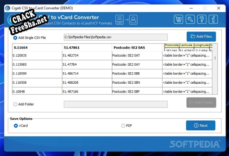Image resolution: width=229 pixels, height=156 pixels.
Task: Close the Cigati converter window
Action: pyautogui.click(x=218, y=8)
